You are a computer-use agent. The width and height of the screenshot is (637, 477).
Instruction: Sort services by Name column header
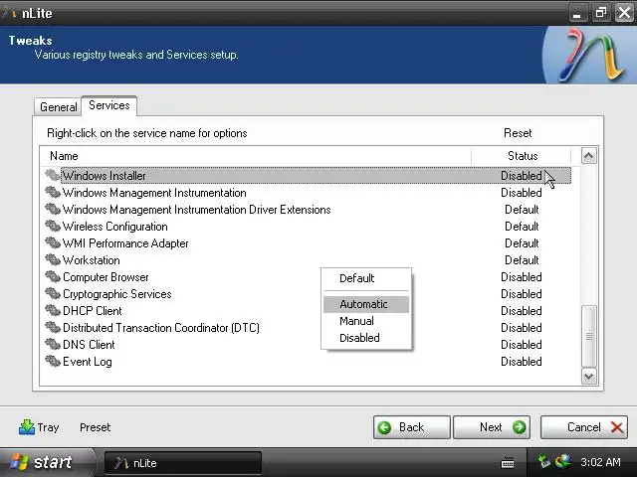coord(256,156)
